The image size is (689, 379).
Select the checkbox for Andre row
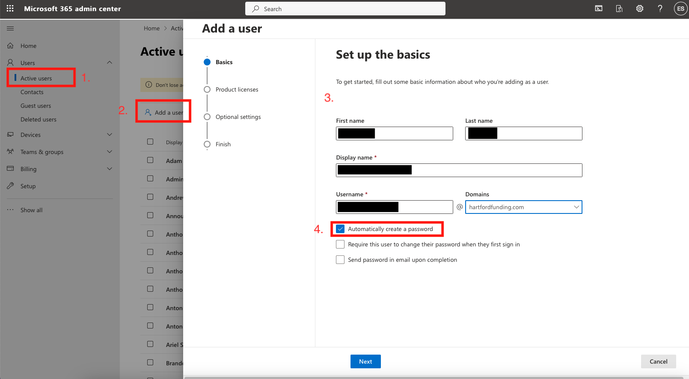coord(150,197)
